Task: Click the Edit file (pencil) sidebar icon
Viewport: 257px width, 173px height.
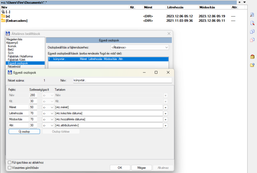Action: [x=252, y=23]
